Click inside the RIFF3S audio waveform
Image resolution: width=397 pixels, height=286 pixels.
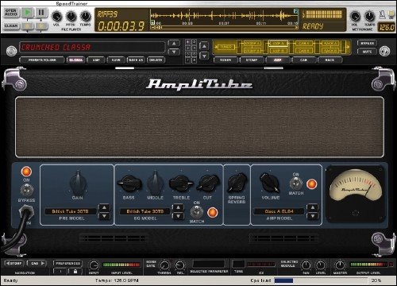224,16
